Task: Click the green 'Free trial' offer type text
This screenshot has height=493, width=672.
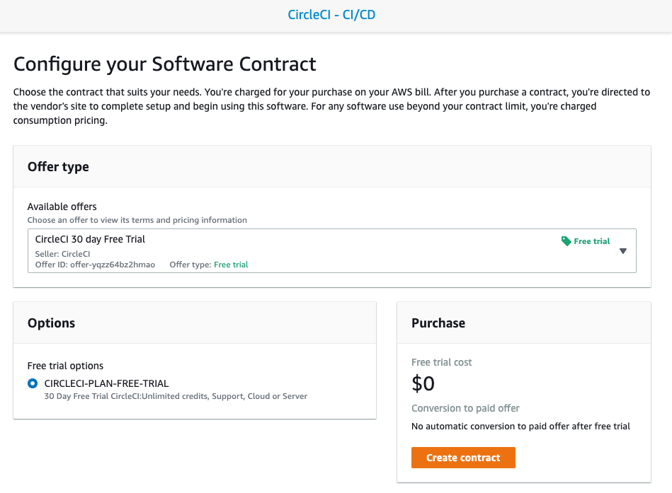Action: tap(231, 265)
